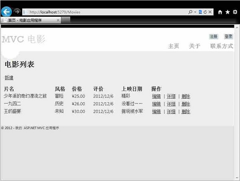This screenshot has width=240, height=181.
Task: Click the 注册 register link
Action: pyautogui.click(x=214, y=36)
